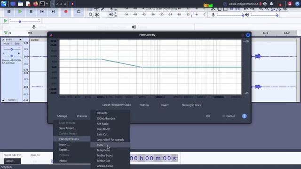Click the Redo arrow icon

(252, 9)
